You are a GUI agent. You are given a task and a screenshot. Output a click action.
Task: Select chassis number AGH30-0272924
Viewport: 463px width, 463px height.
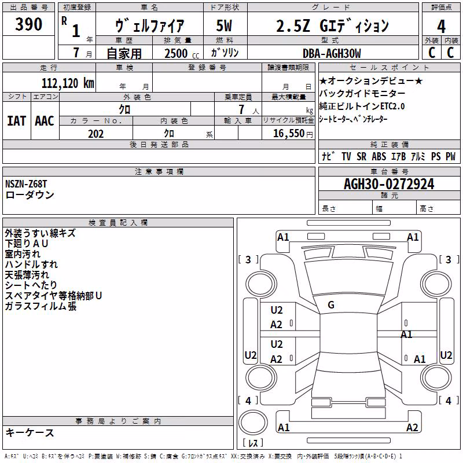pyautogui.click(x=389, y=184)
